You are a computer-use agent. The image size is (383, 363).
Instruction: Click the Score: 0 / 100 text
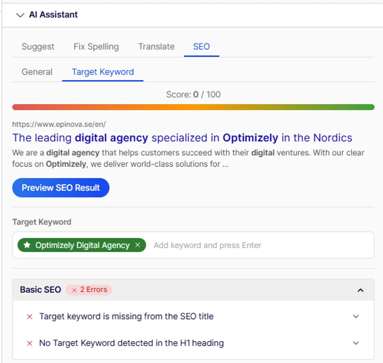(x=193, y=94)
